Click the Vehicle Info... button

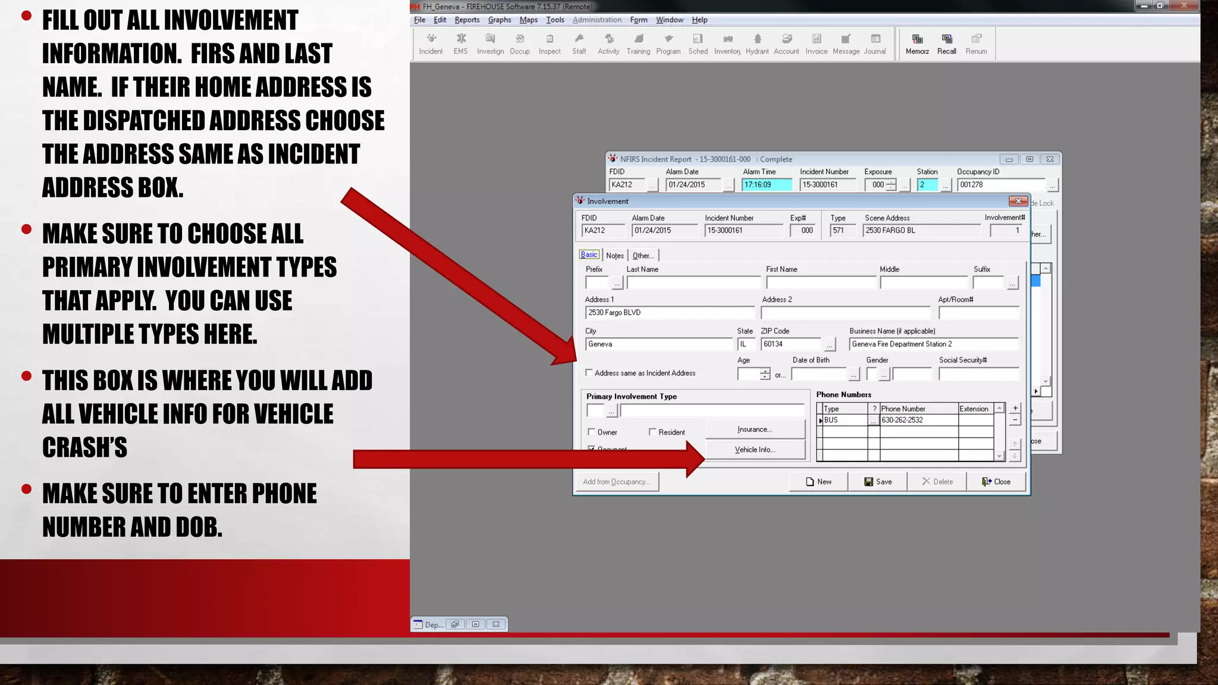(755, 450)
